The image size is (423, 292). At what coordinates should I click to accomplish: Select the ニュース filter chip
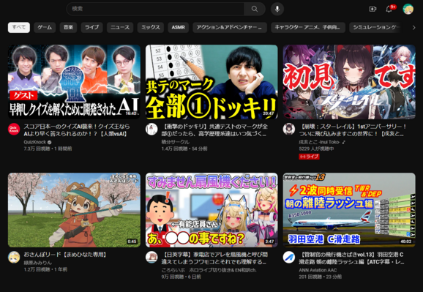click(120, 27)
